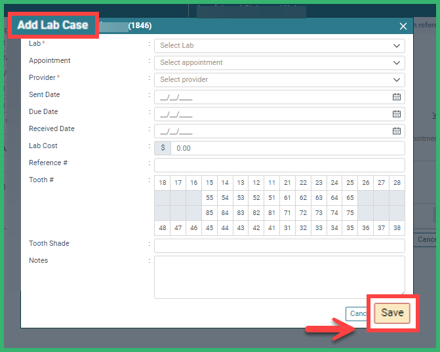Viewport: 440px width, 352px height.
Task: Pick tooth number 28
Action: tap(397, 183)
